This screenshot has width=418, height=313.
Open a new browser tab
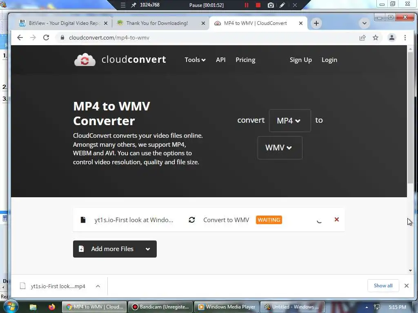point(316,23)
